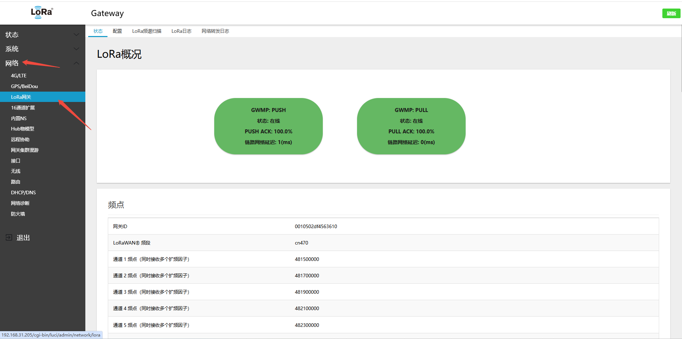
Task: Open the 防火墙 firewall page
Action: tap(18, 214)
